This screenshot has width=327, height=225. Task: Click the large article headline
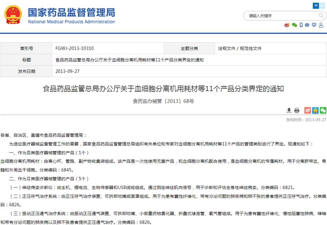point(163,89)
